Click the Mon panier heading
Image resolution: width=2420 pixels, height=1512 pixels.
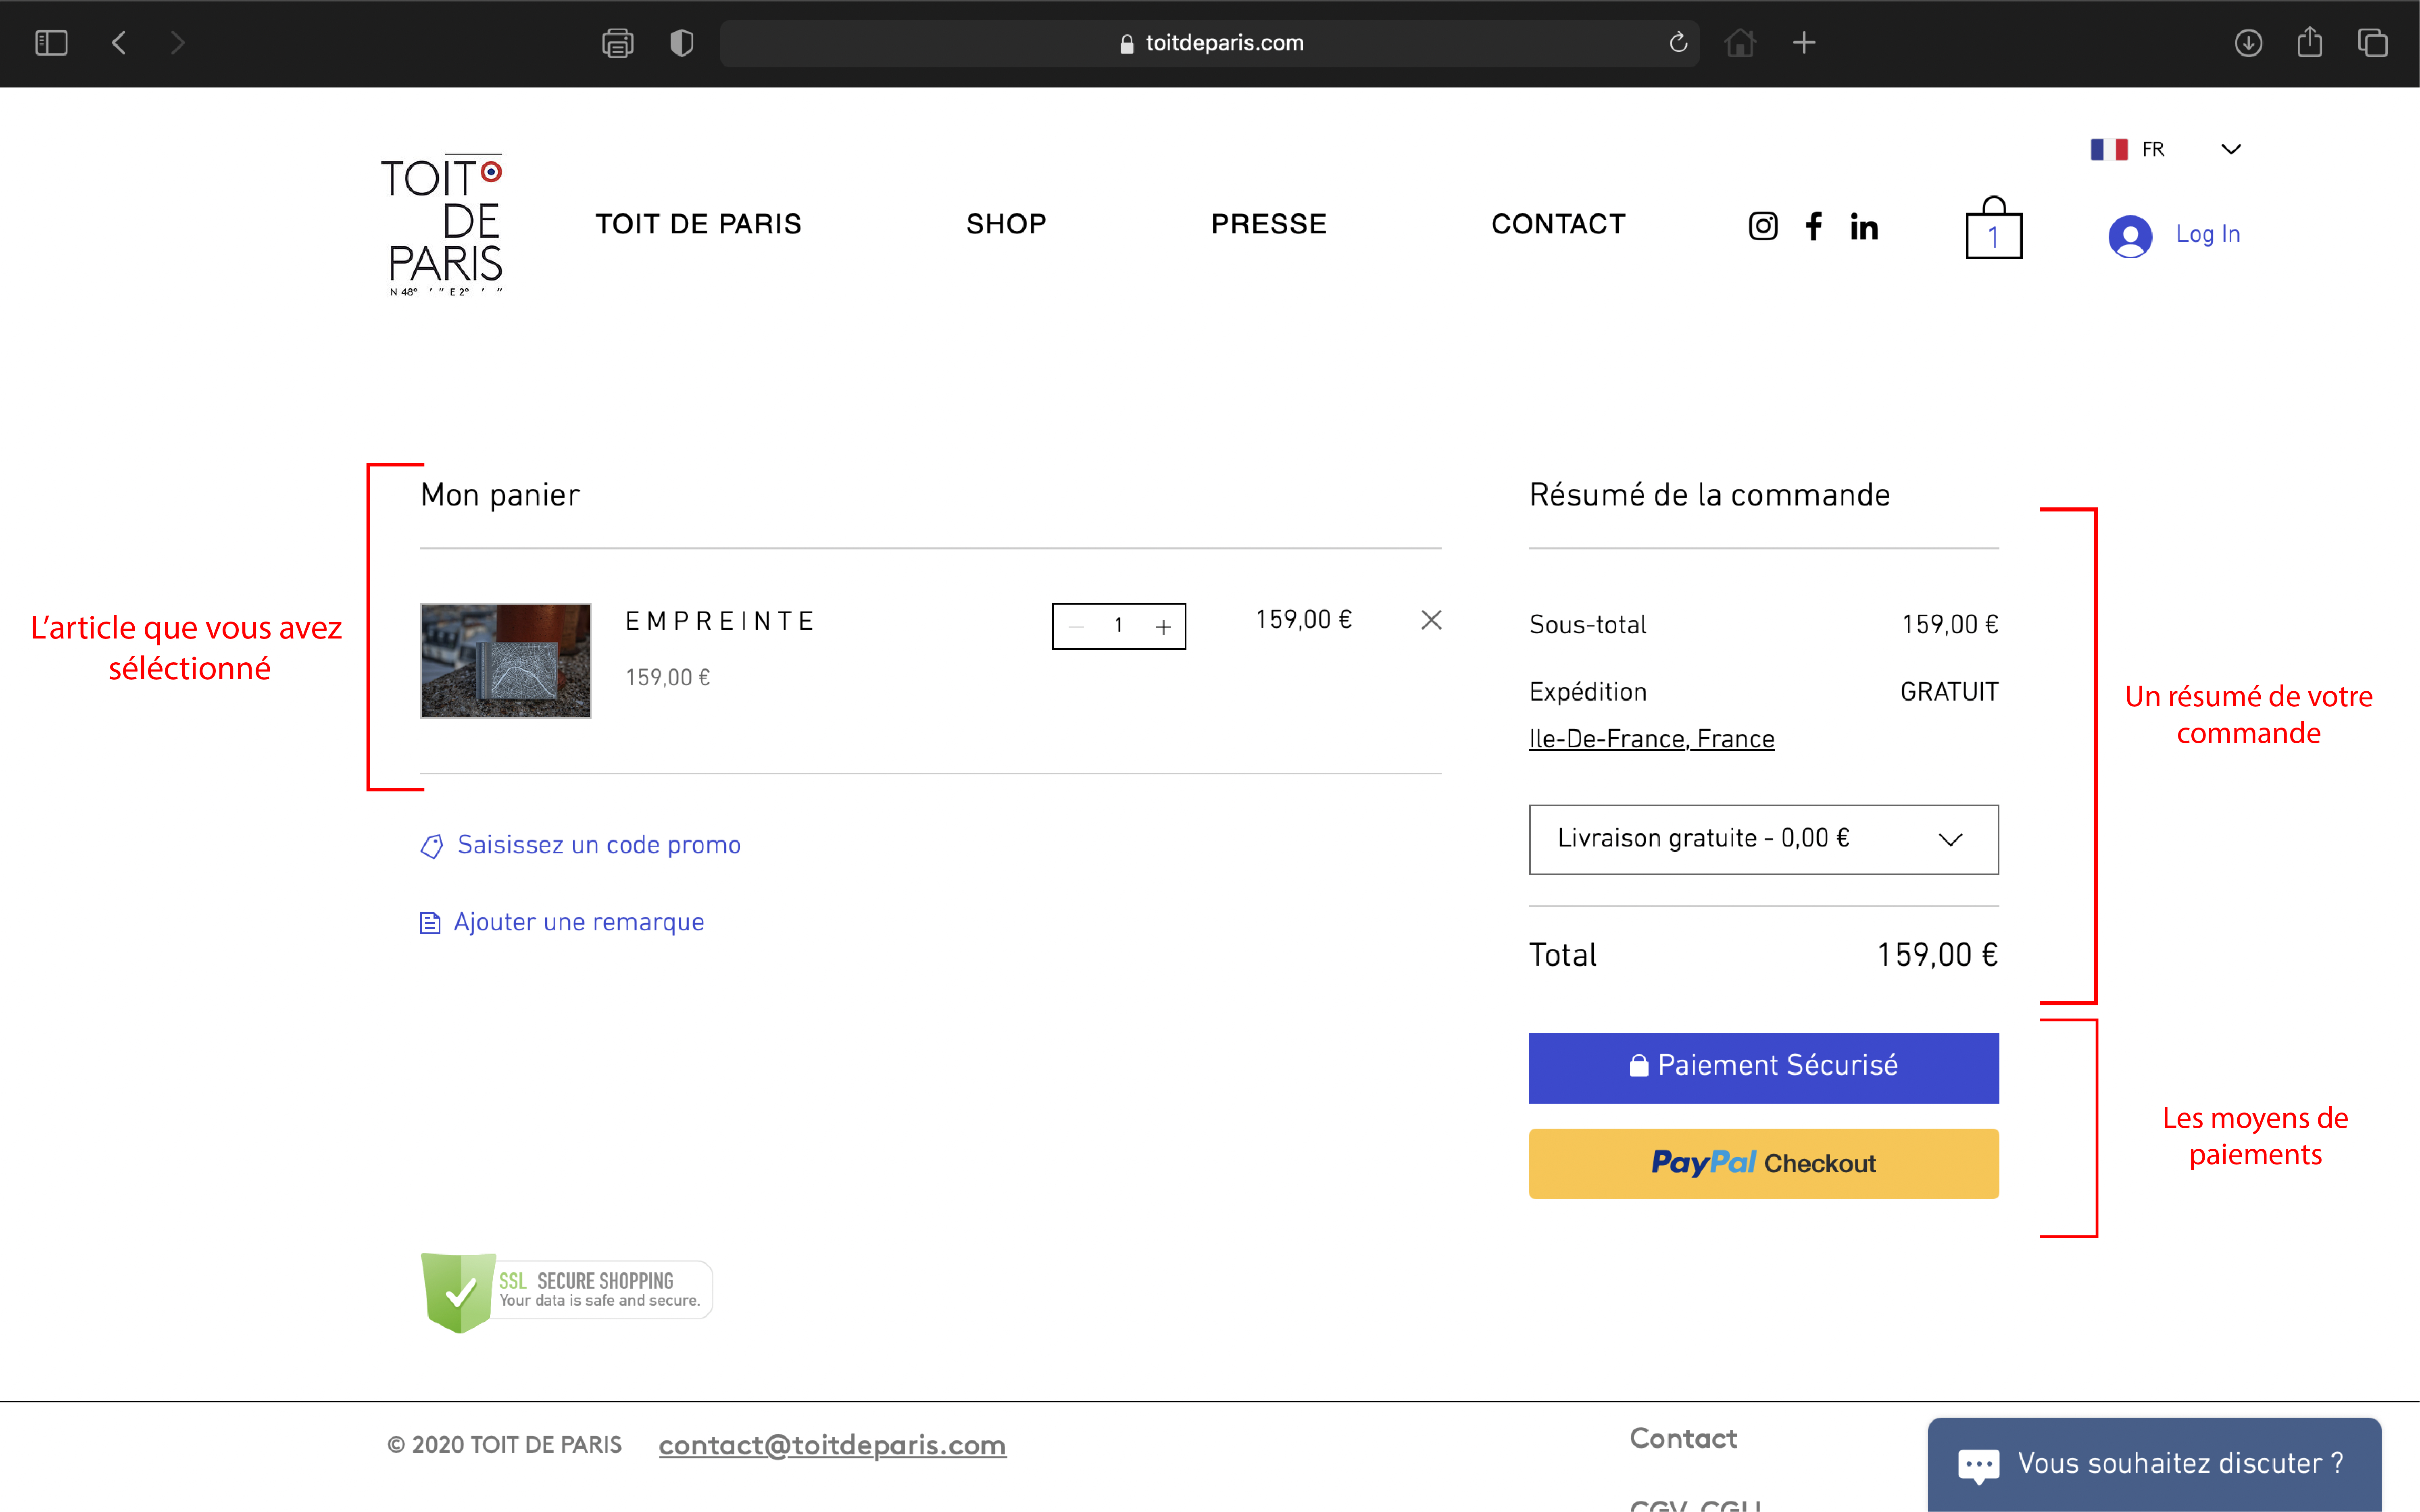pos(500,495)
